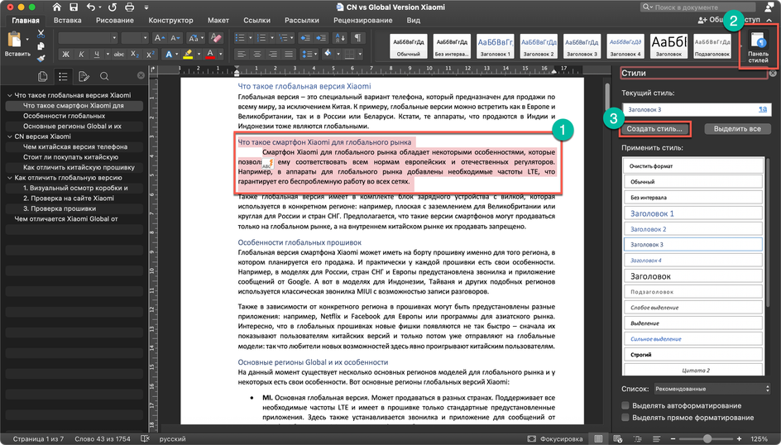Clear all formatting with eraser icon

(216, 38)
